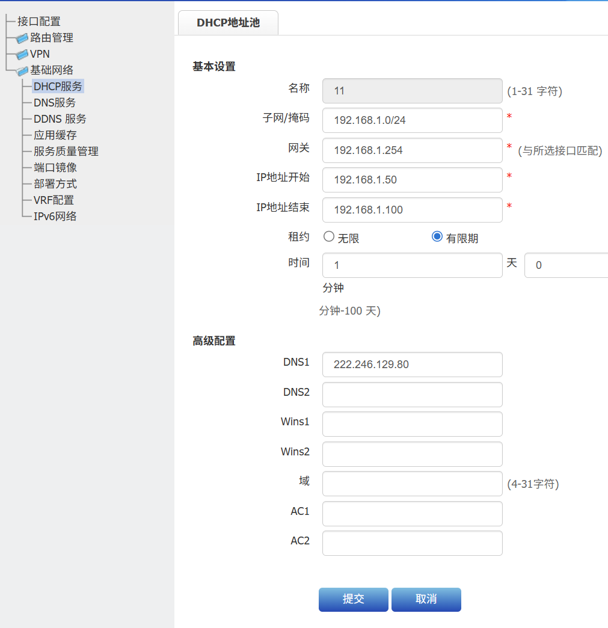Submit the form with 提交

pos(353,600)
